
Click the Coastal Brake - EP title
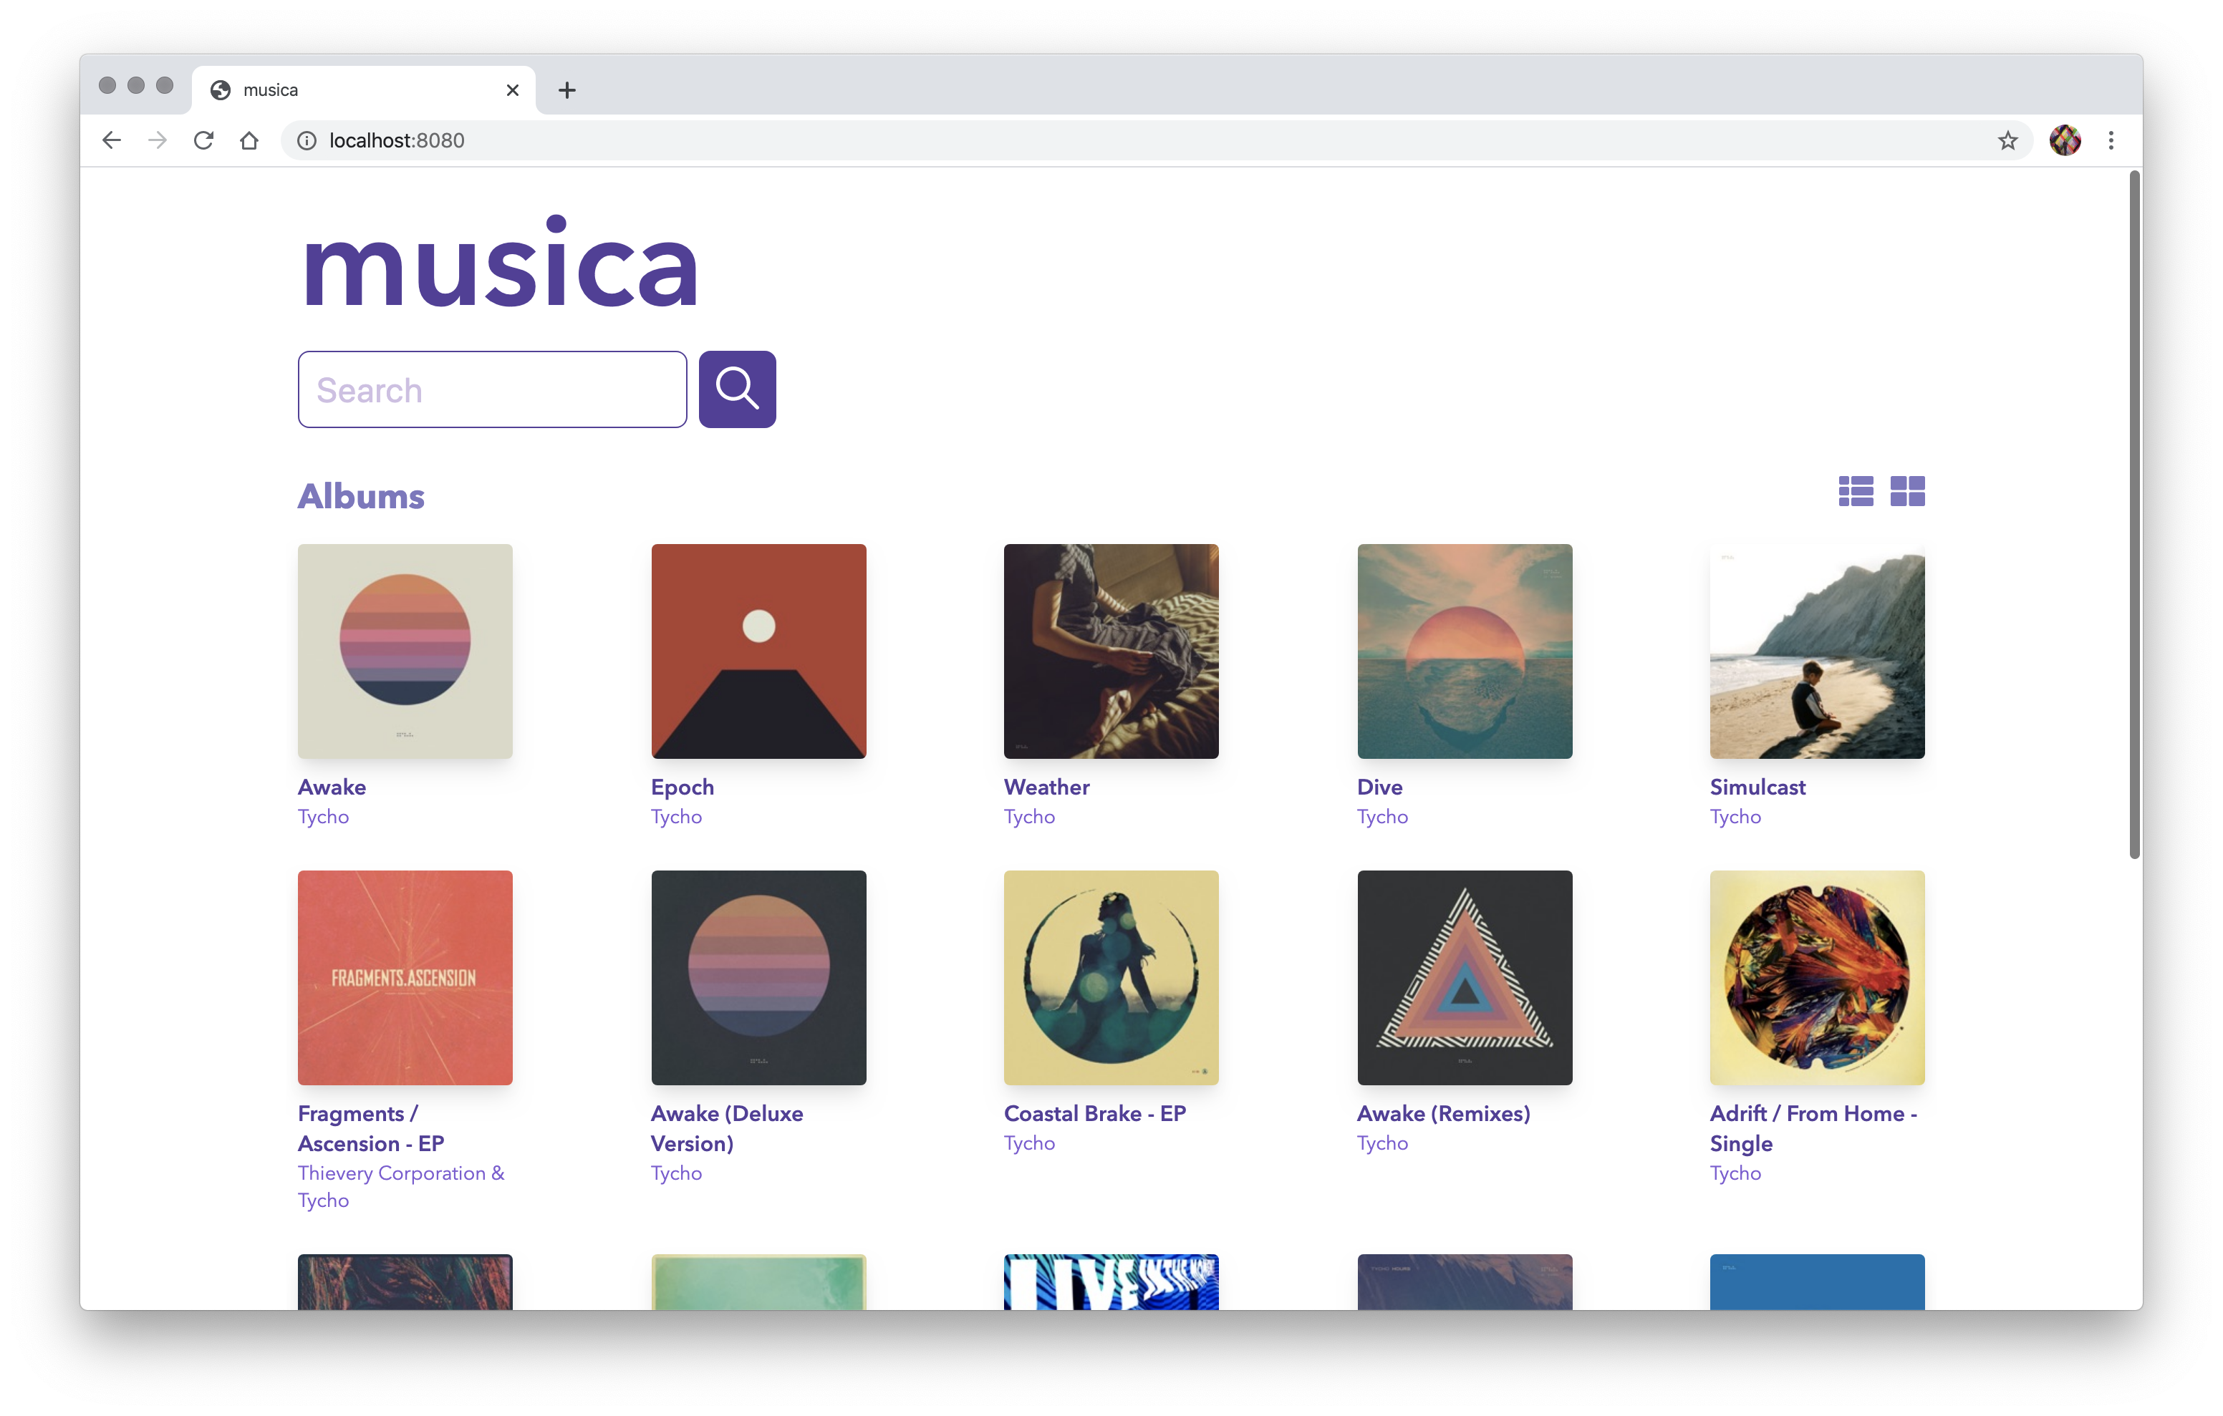coord(1094,1113)
